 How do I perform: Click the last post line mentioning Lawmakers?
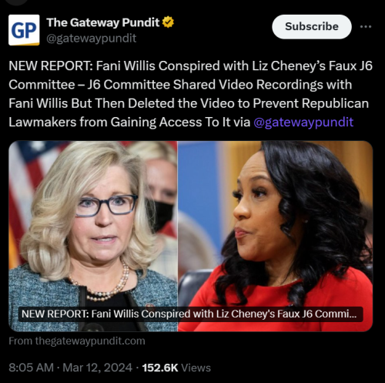pos(181,122)
